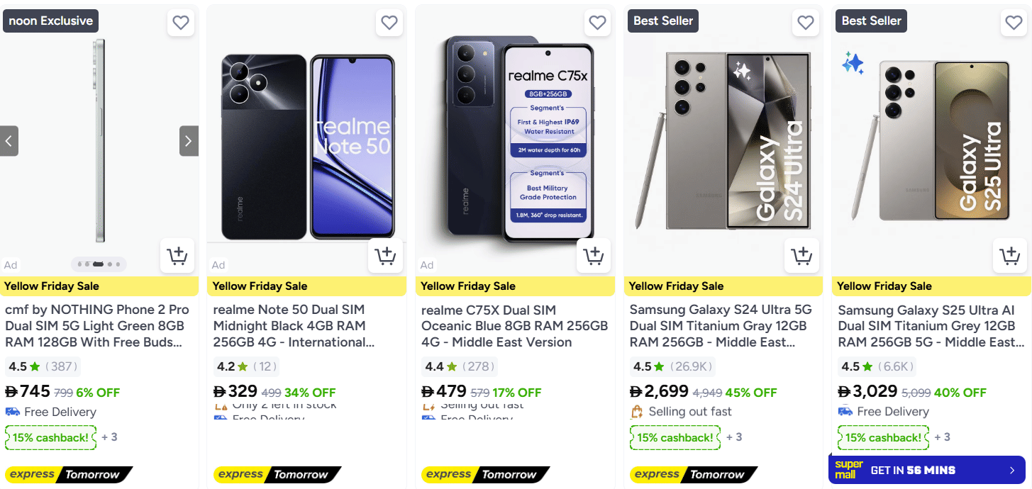Open the Samsung Galaxy S24 Ultra product title
The height and width of the screenshot is (489, 1032).
[x=721, y=326]
